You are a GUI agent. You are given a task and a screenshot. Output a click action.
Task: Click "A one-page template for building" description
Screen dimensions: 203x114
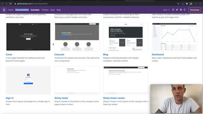(25, 59)
